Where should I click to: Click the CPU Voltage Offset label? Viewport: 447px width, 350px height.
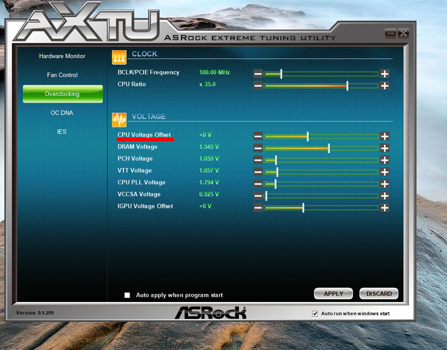click(144, 135)
